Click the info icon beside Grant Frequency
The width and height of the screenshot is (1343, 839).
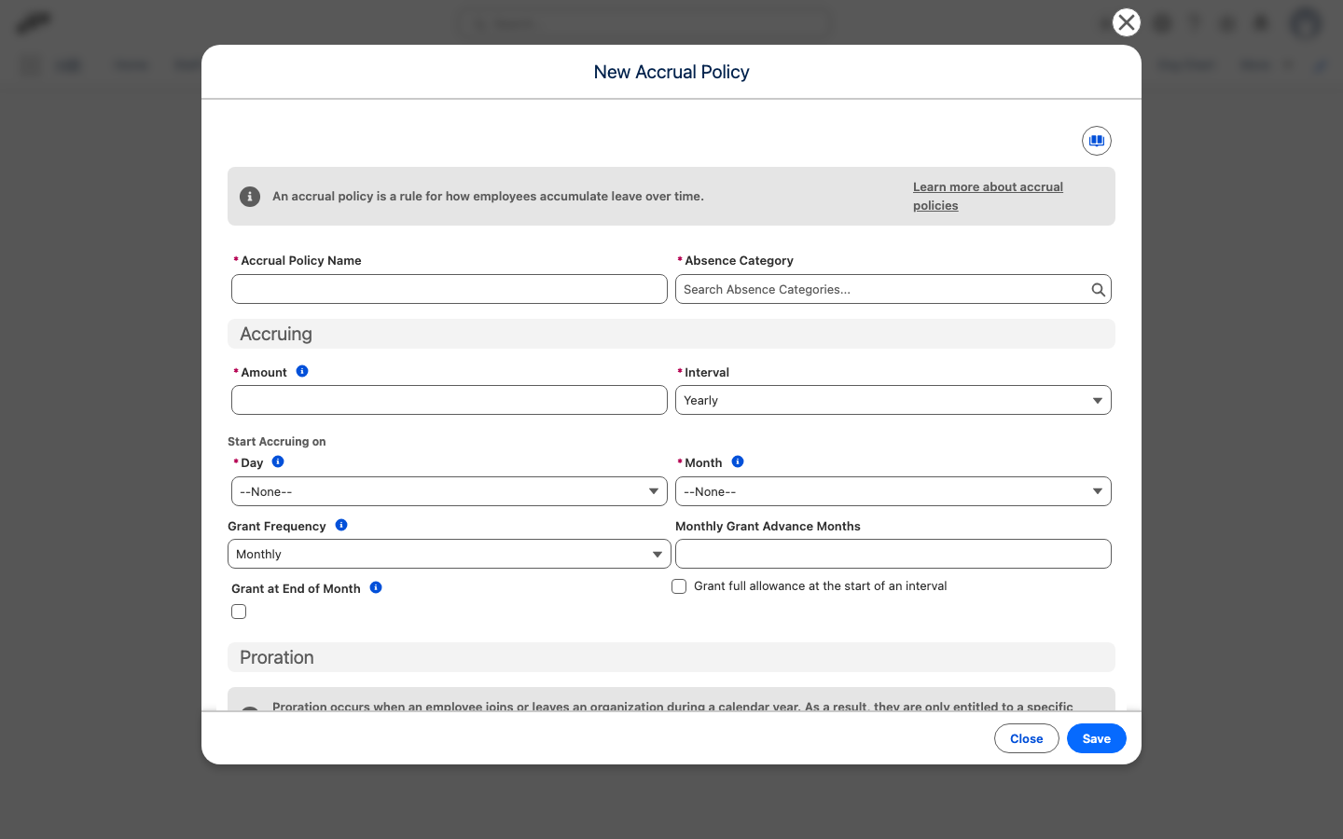tap(341, 525)
